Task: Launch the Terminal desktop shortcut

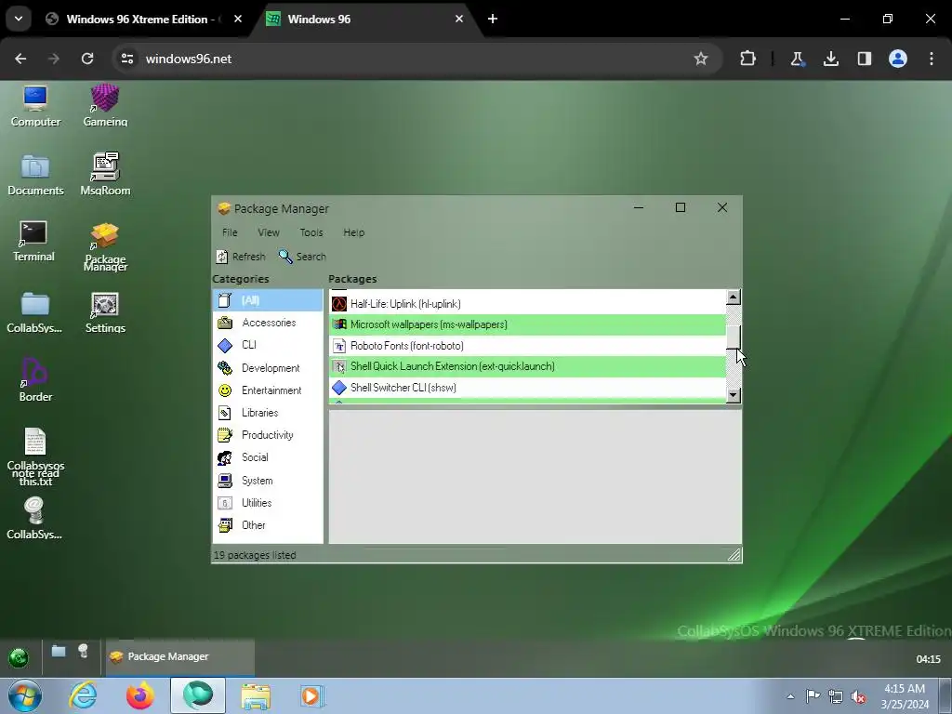Action: click(33, 242)
